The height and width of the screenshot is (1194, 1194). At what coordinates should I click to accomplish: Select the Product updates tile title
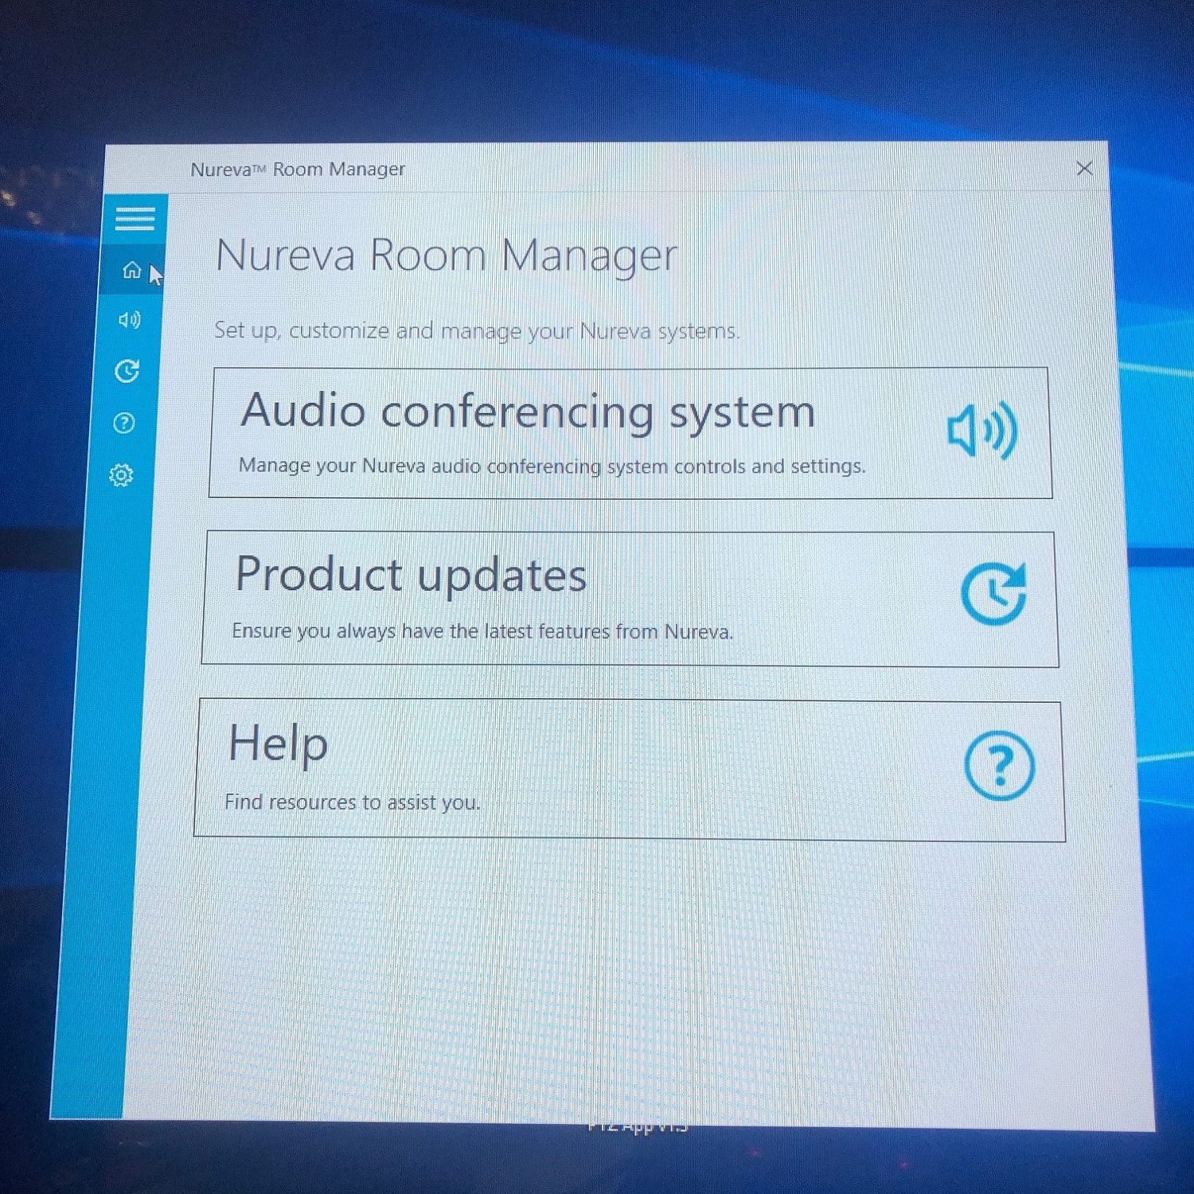click(411, 575)
